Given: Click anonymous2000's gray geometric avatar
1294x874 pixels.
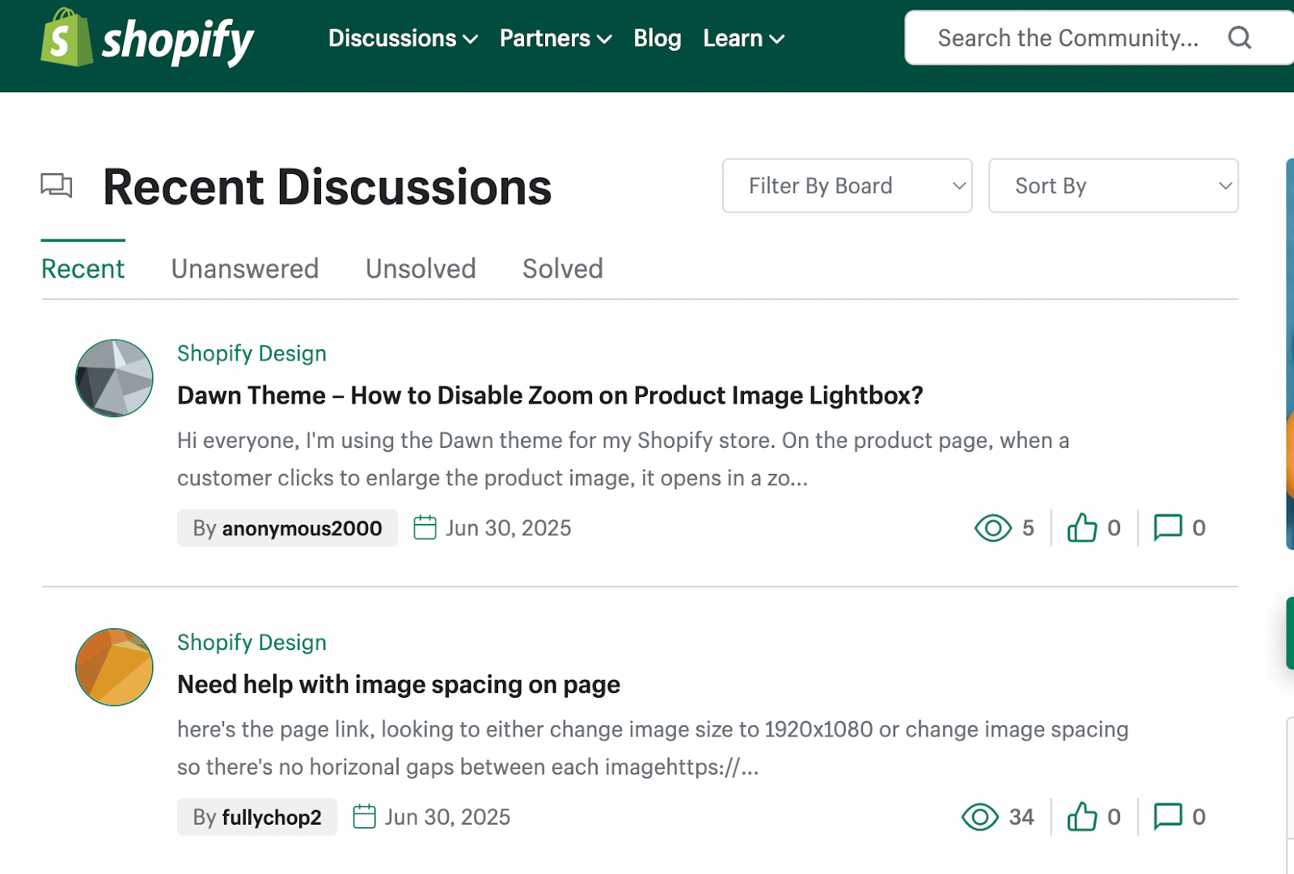Looking at the screenshot, I should (114, 378).
